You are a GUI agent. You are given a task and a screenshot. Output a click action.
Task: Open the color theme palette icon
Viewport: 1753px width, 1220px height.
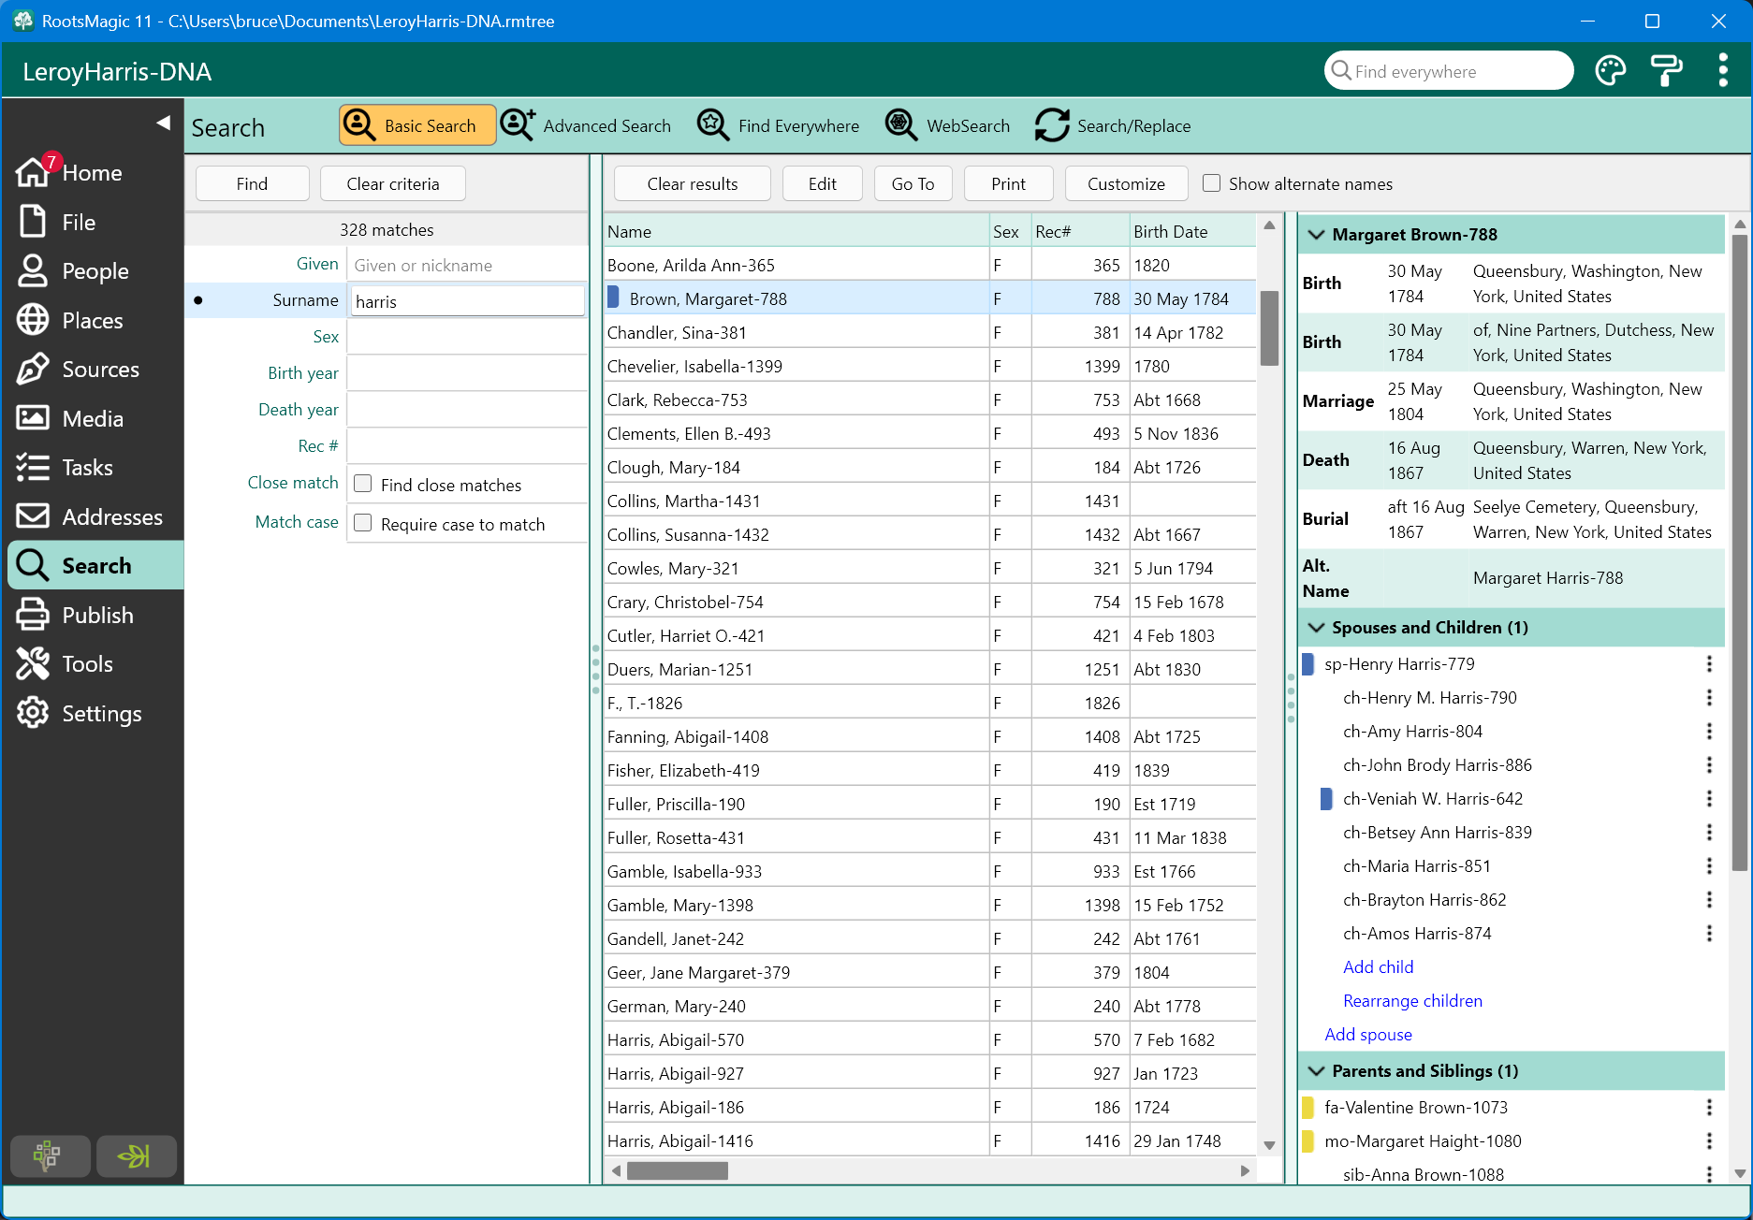click(x=1610, y=71)
